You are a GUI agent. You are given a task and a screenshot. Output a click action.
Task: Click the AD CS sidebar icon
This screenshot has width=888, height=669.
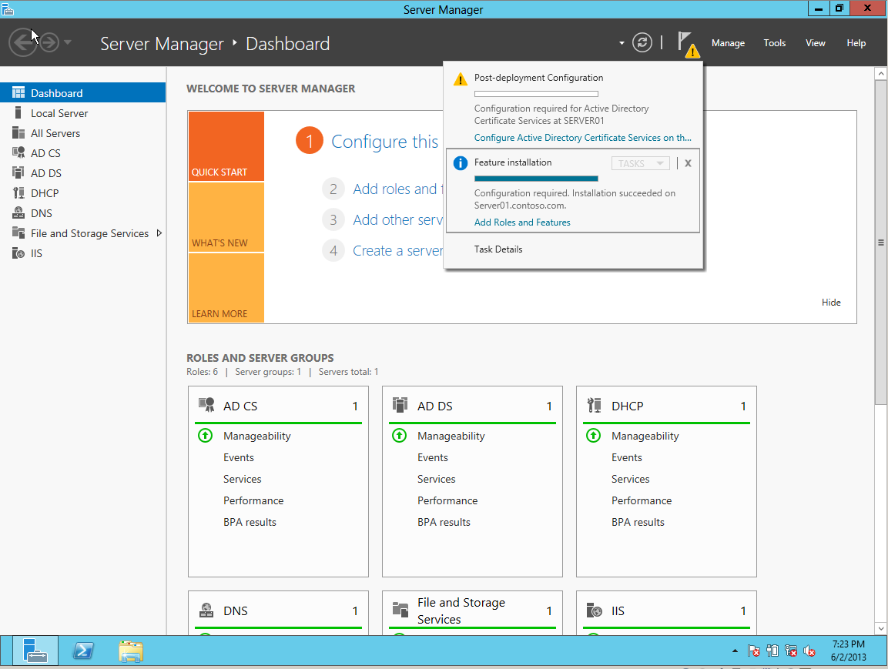click(x=18, y=153)
